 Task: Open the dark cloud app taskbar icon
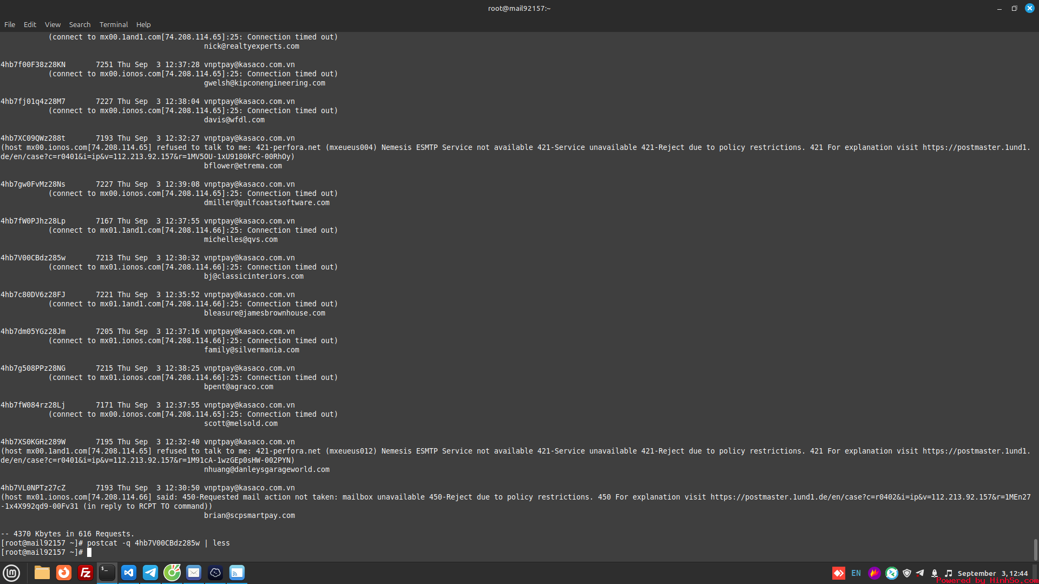(x=215, y=573)
